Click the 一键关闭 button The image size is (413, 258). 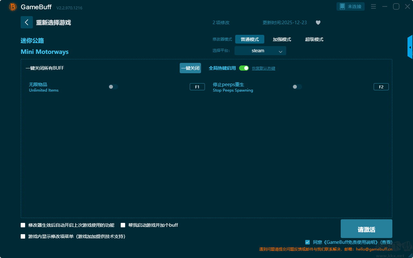(190, 68)
